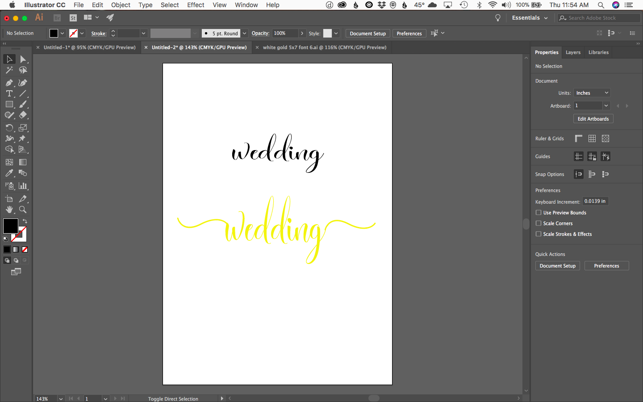Choose the Lasso tool
The height and width of the screenshot is (402, 643).
point(23,70)
